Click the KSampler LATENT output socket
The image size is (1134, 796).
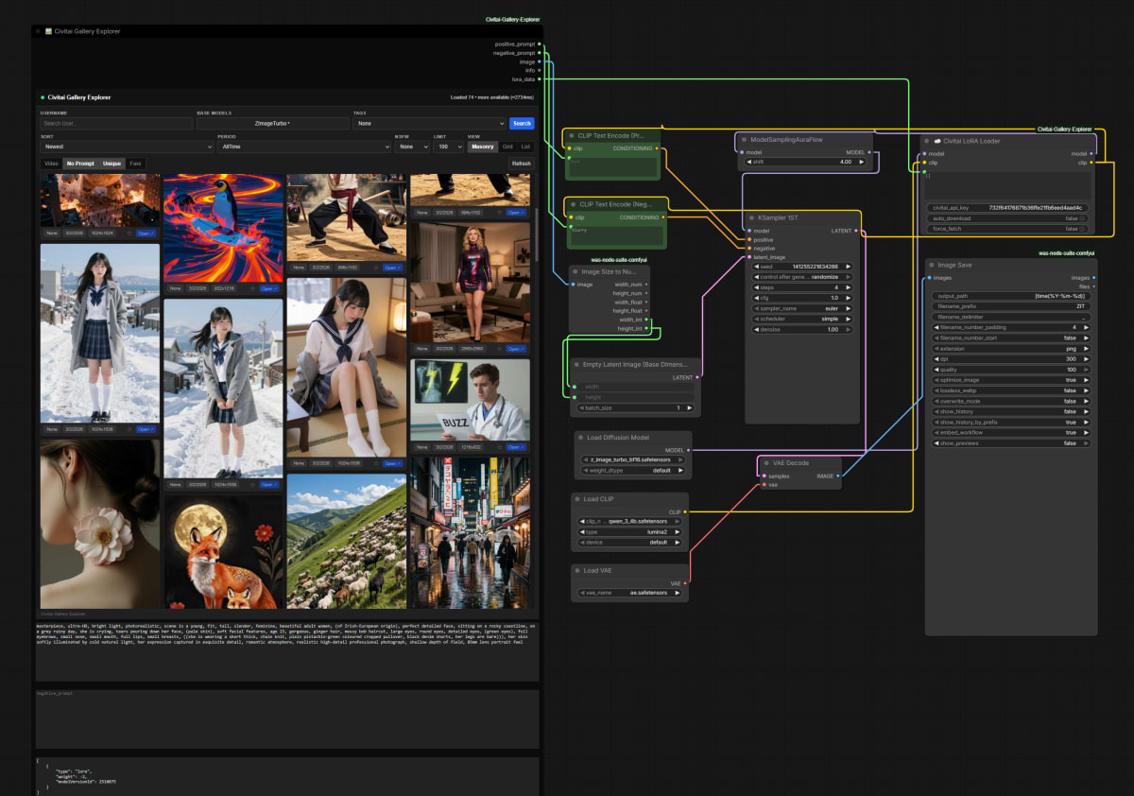click(x=857, y=230)
